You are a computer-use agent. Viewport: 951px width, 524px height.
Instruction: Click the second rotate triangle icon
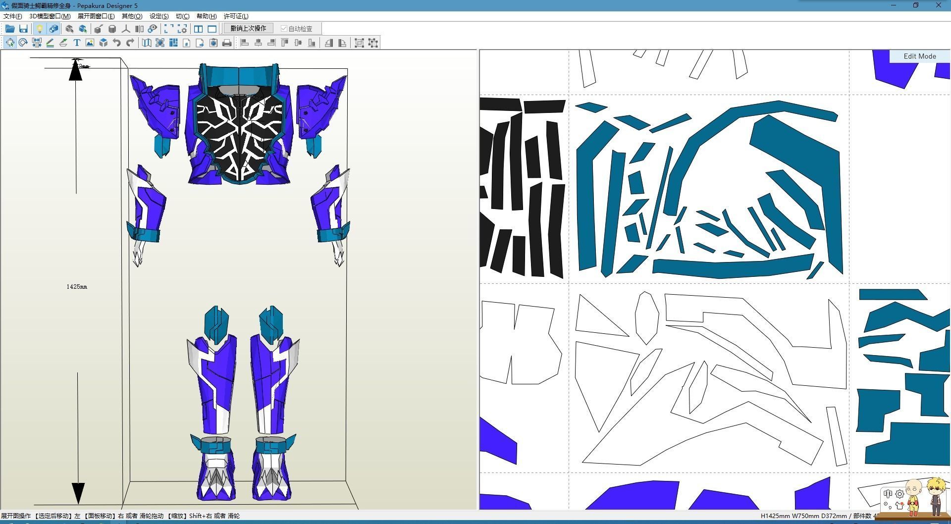click(x=342, y=43)
